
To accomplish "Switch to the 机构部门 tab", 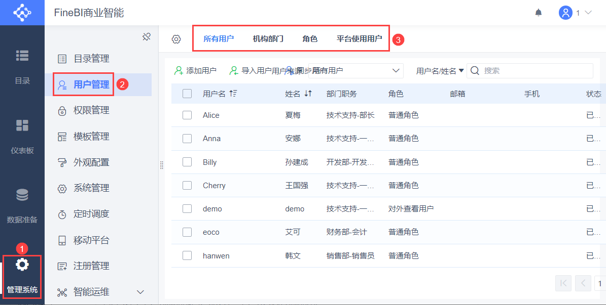I will click(268, 39).
